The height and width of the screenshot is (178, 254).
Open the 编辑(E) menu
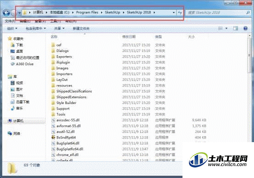[25, 21]
